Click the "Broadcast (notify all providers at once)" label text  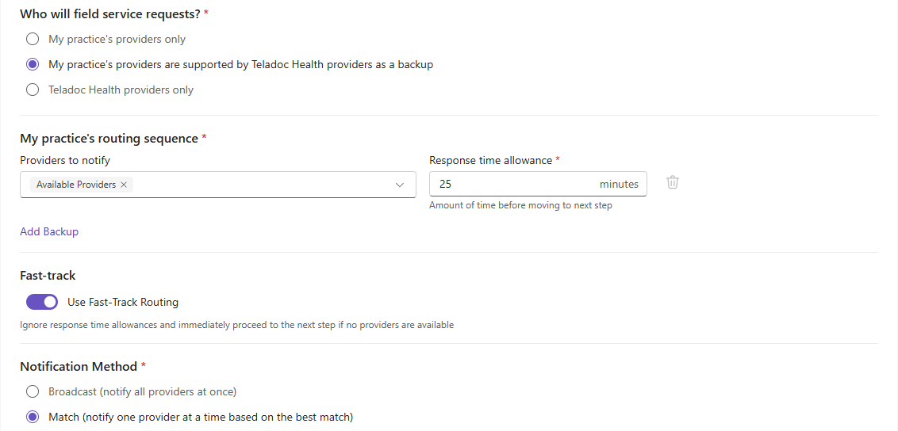click(143, 391)
